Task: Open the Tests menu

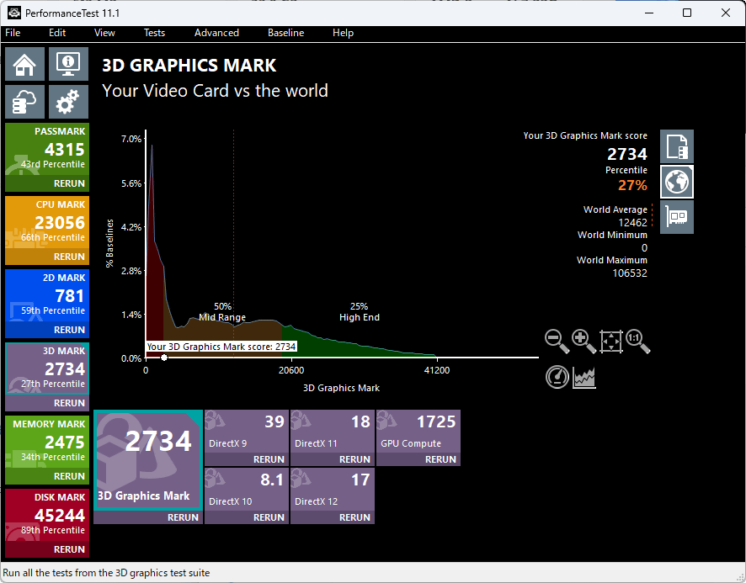Action: click(x=154, y=33)
